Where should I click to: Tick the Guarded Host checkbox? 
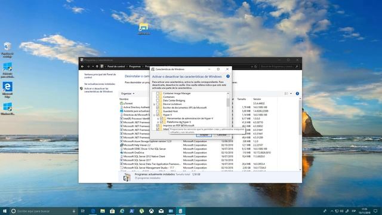tap(158, 111)
